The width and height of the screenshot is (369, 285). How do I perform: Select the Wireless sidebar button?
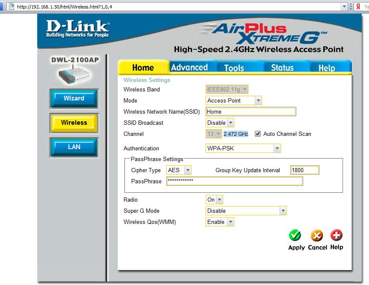74,123
